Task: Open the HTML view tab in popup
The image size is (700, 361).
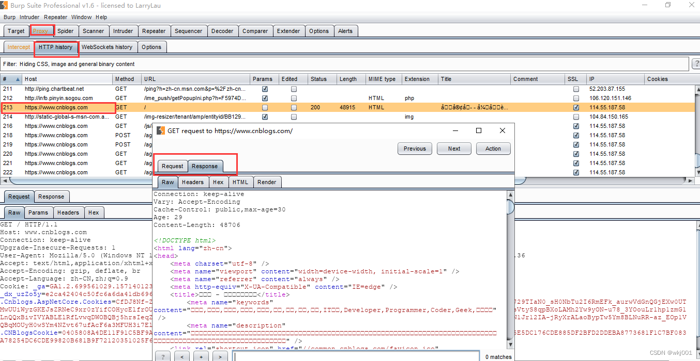Action: tap(240, 182)
